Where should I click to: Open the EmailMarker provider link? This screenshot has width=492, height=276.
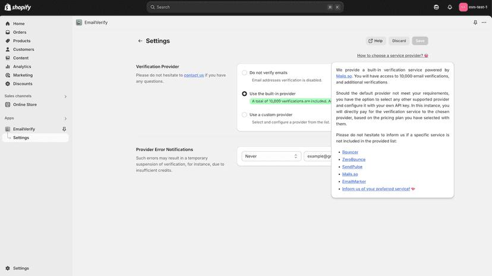[x=354, y=181]
